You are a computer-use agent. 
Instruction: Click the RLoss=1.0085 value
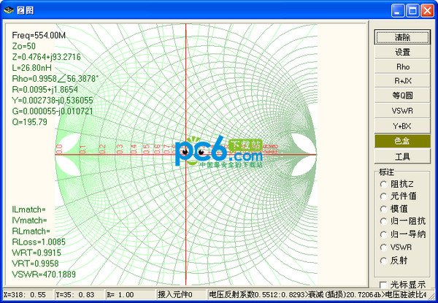click(x=39, y=242)
